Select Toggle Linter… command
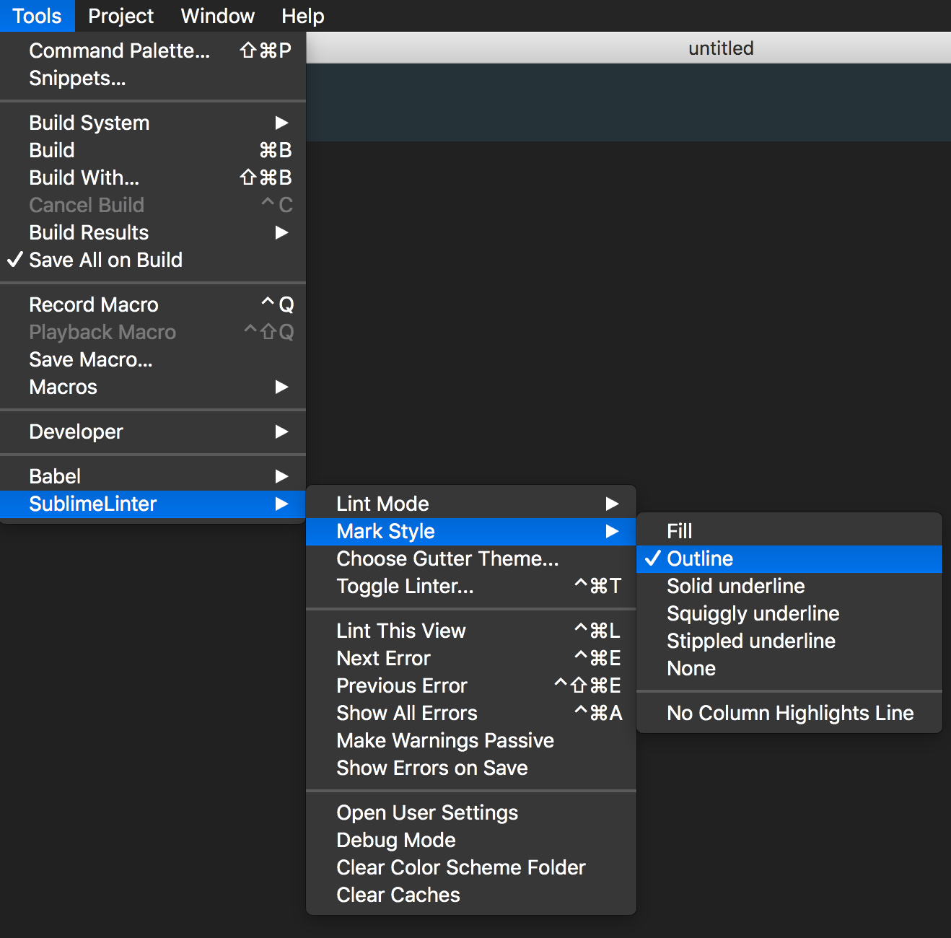The width and height of the screenshot is (951, 938). point(471,586)
